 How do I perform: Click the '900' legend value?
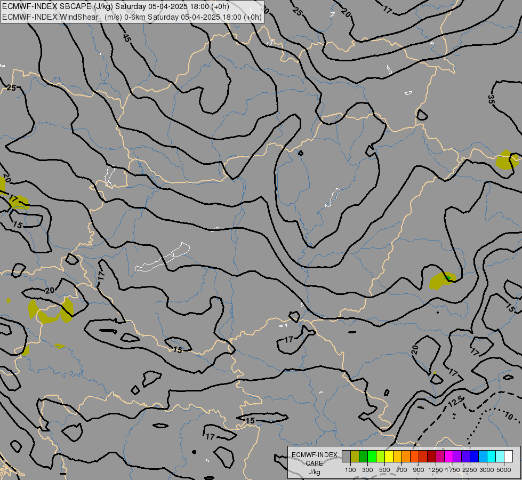[419, 470]
